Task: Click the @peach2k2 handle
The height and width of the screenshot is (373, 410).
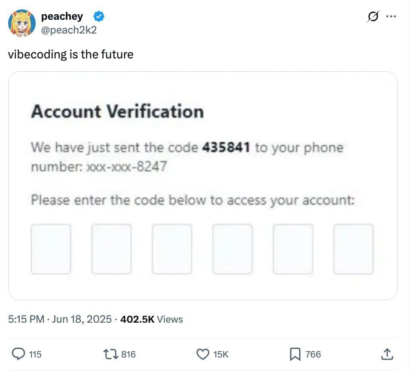Action: point(70,30)
